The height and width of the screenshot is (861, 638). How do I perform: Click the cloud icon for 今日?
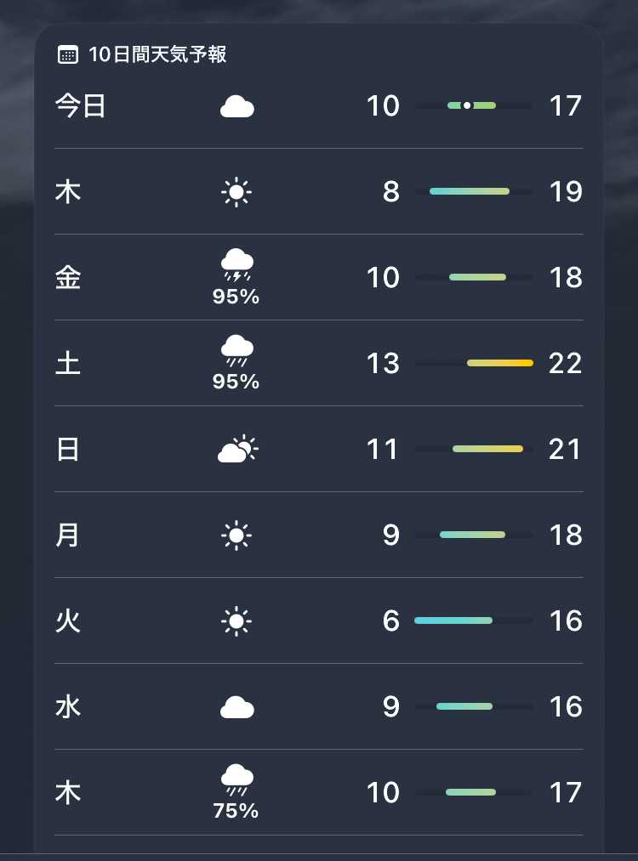[x=236, y=107]
